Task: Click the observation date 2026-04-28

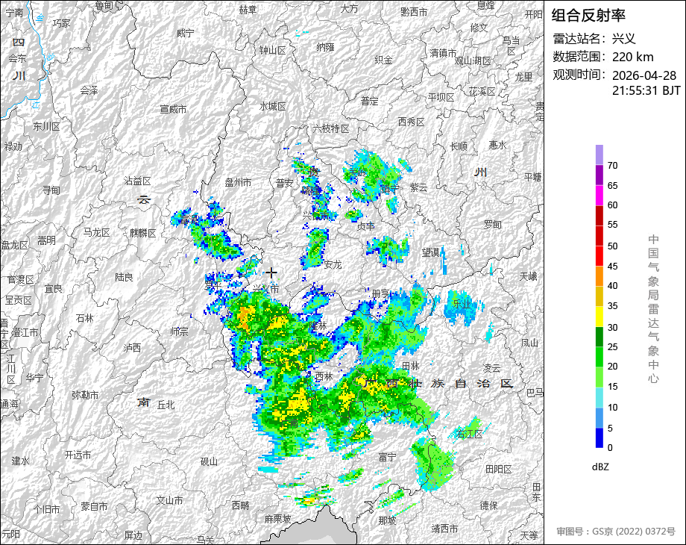Action: 644,75
